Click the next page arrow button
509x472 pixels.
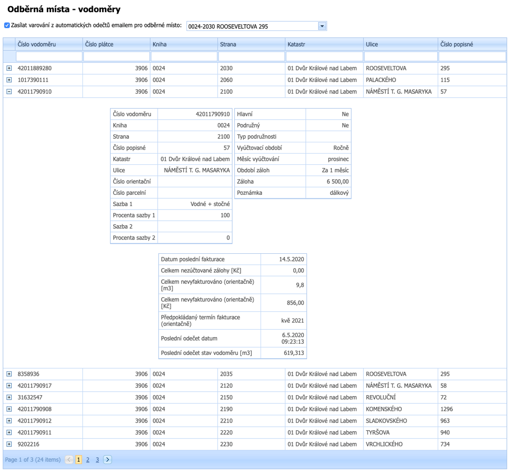click(108, 460)
